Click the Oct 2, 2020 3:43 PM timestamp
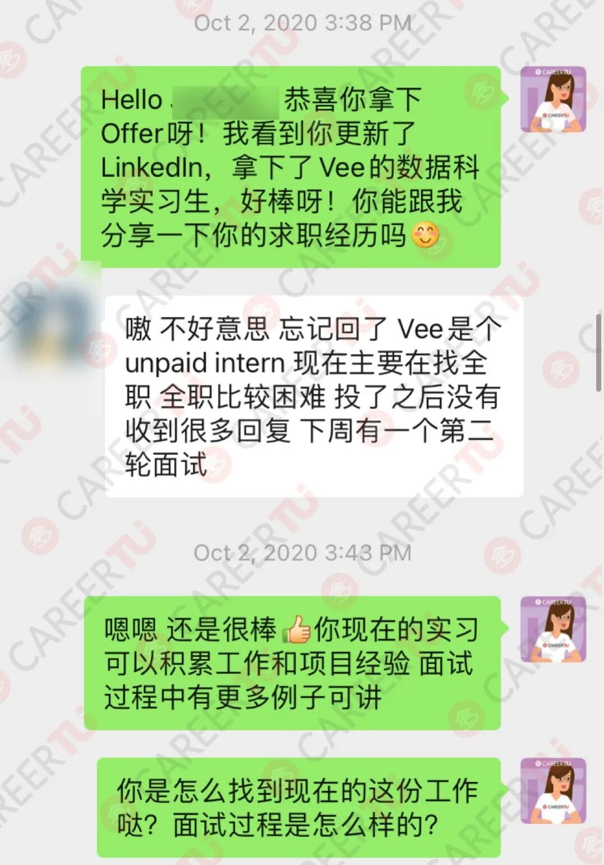Image resolution: width=604 pixels, height=865 pixels. point(302,553)
